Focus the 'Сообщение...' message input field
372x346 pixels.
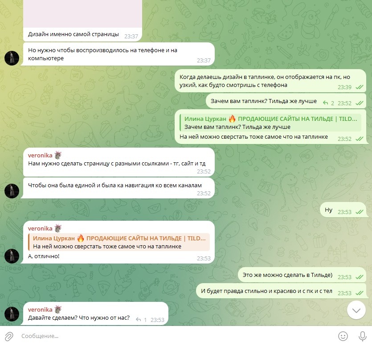point(176,336)
